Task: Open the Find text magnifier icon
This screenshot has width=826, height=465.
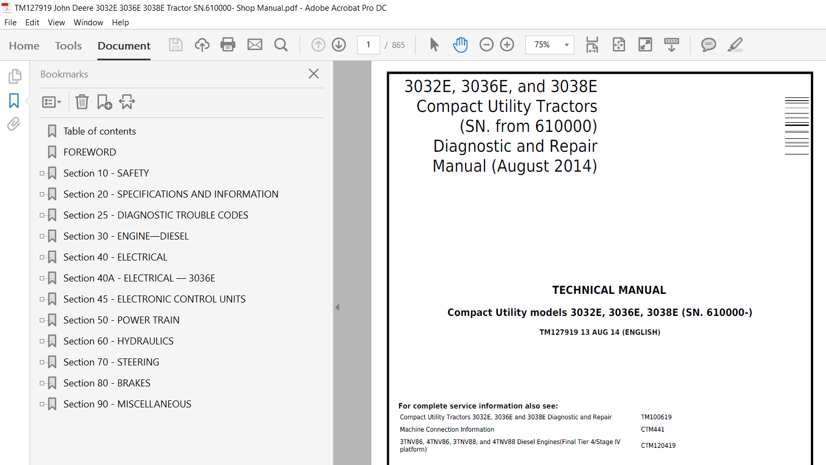Action: pos(281,45)
